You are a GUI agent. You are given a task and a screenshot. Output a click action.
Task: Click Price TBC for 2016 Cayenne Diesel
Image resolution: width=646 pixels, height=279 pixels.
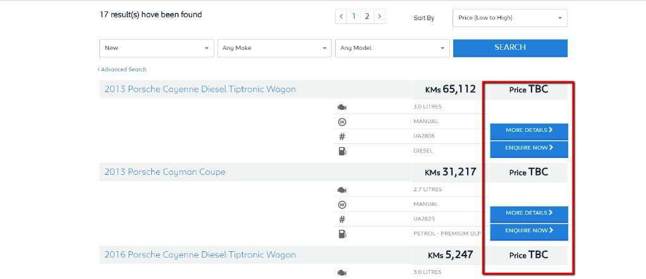[x=528, y=255]
